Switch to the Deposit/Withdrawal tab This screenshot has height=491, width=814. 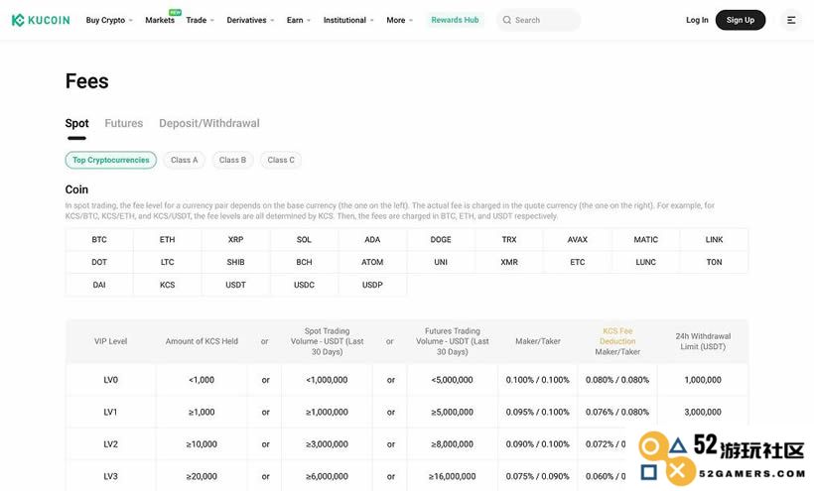pyautogui.click(x=209, y=123)
